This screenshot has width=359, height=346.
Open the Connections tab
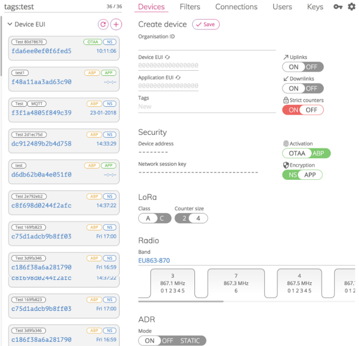tap(236, 7)
